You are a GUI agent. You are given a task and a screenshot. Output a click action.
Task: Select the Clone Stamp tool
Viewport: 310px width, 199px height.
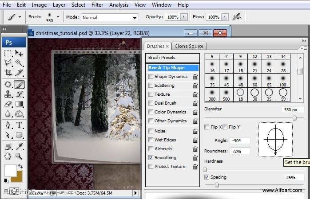[8, 94]
